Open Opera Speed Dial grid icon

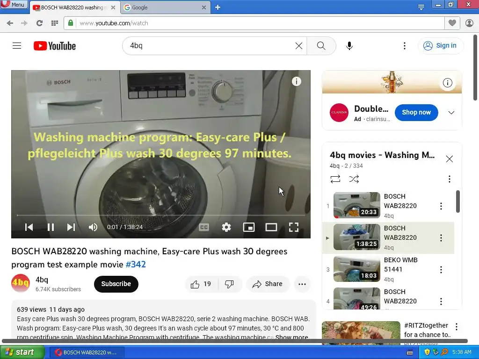tap(55, 23)
